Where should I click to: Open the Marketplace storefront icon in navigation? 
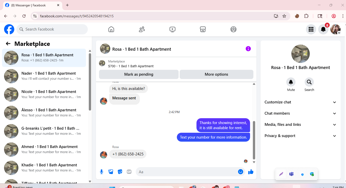[x=203, y=29]
